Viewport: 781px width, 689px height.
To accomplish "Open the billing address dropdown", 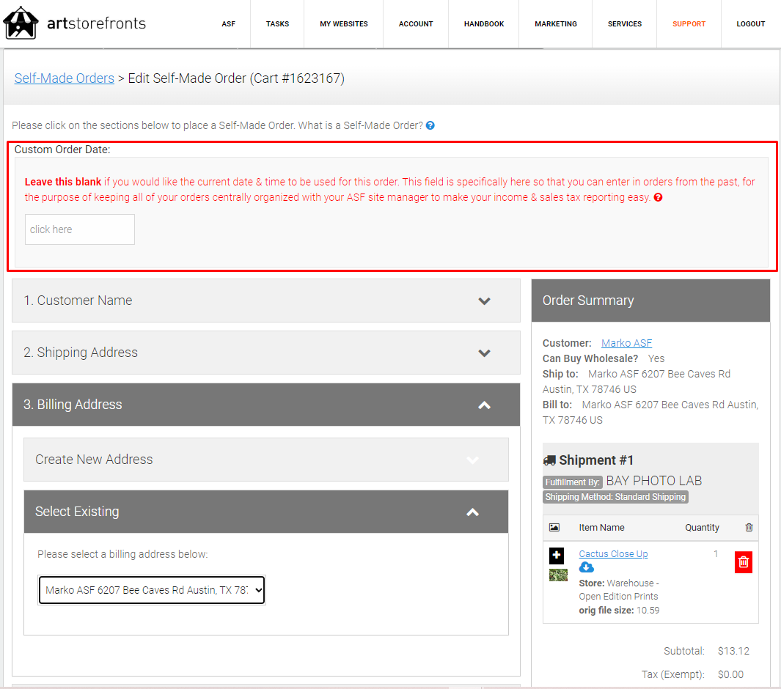I will point(152,590).
